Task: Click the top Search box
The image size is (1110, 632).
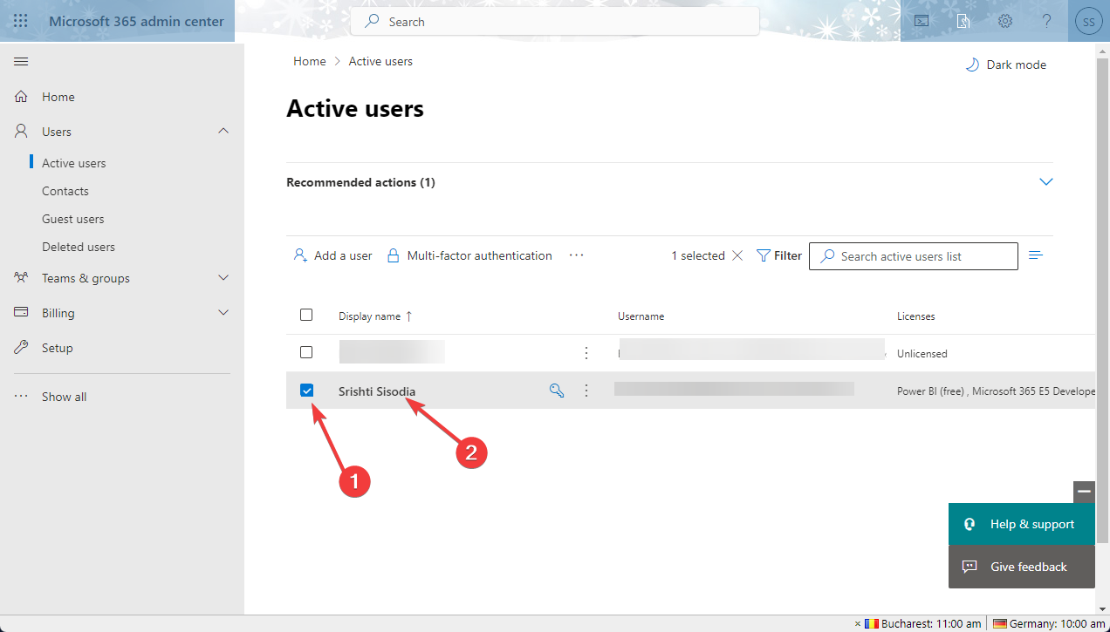Action: tap(555, 21)
